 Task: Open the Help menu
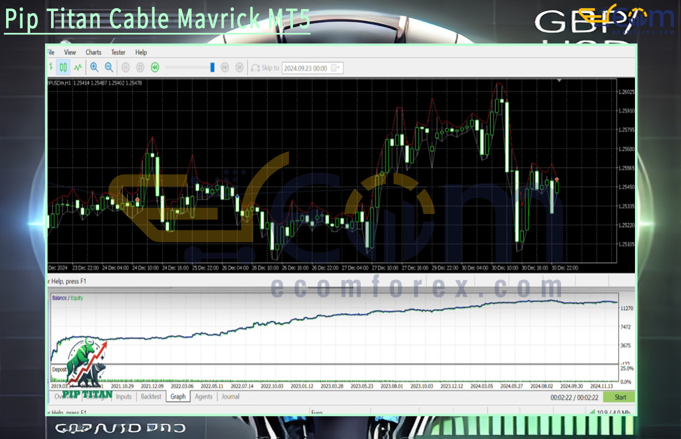[x=141, y=52]
